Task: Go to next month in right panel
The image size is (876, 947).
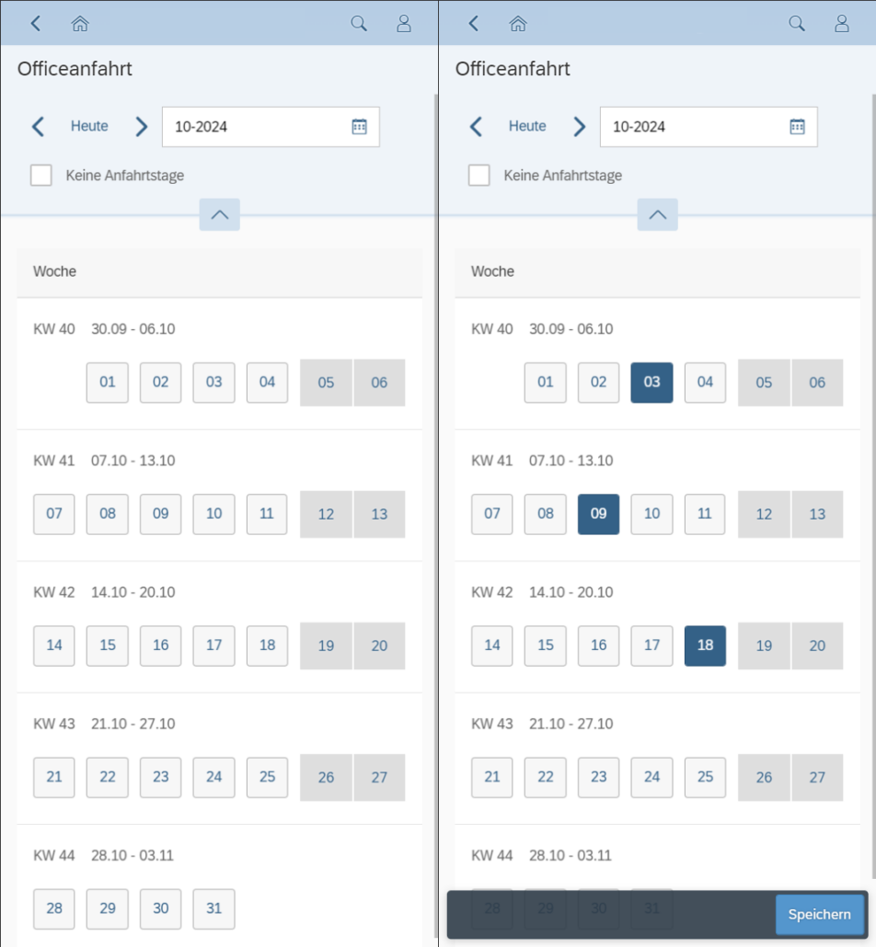Action: pos(579,127)
